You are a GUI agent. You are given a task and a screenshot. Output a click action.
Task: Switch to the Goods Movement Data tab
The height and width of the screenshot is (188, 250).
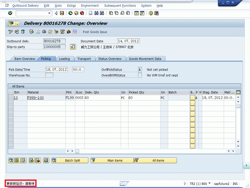(145, 59)
